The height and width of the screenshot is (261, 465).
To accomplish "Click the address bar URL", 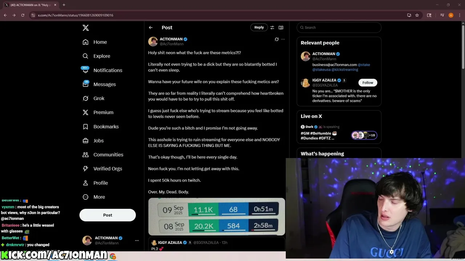I will click(x=76, y=15).
